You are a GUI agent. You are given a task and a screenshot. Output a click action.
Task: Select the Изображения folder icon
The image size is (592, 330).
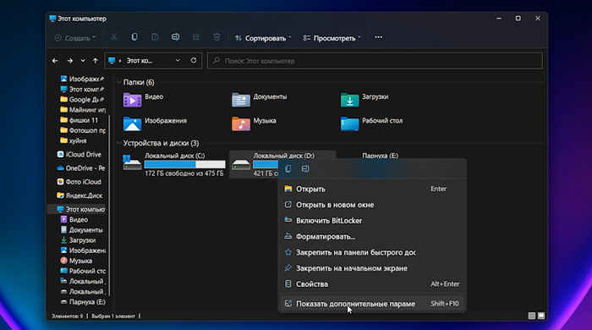coord(132,124)
